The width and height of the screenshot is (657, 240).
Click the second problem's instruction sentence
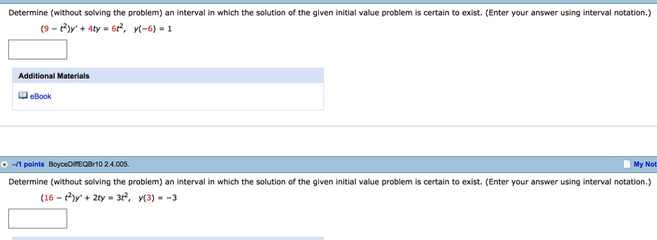pos(330,182)
